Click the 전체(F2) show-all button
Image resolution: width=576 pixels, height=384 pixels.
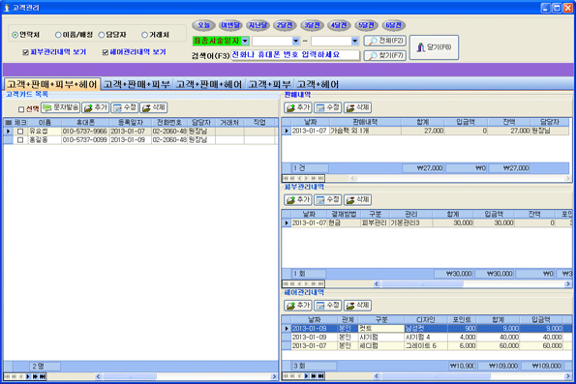[385, 41]
